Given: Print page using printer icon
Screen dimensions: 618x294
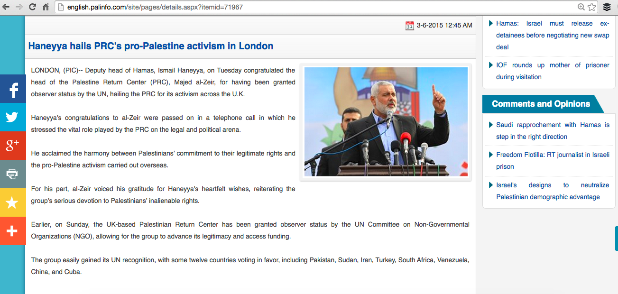Looking at the screenshot, I should point(13,174).
